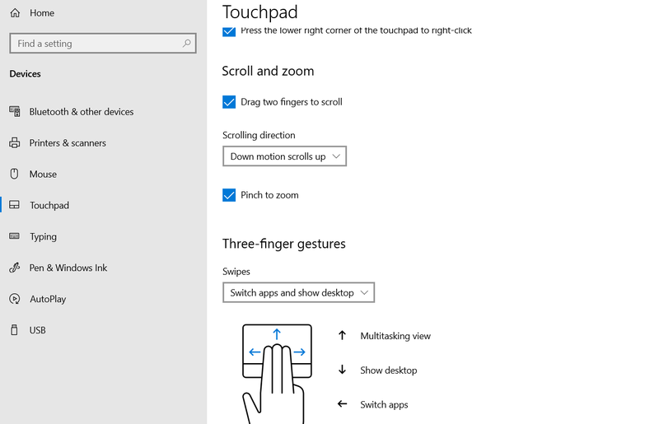Image resolution: width=659 pixels, height=424 pixels.
Task: Go to Home settings
Action: click(x=42, y=13)
